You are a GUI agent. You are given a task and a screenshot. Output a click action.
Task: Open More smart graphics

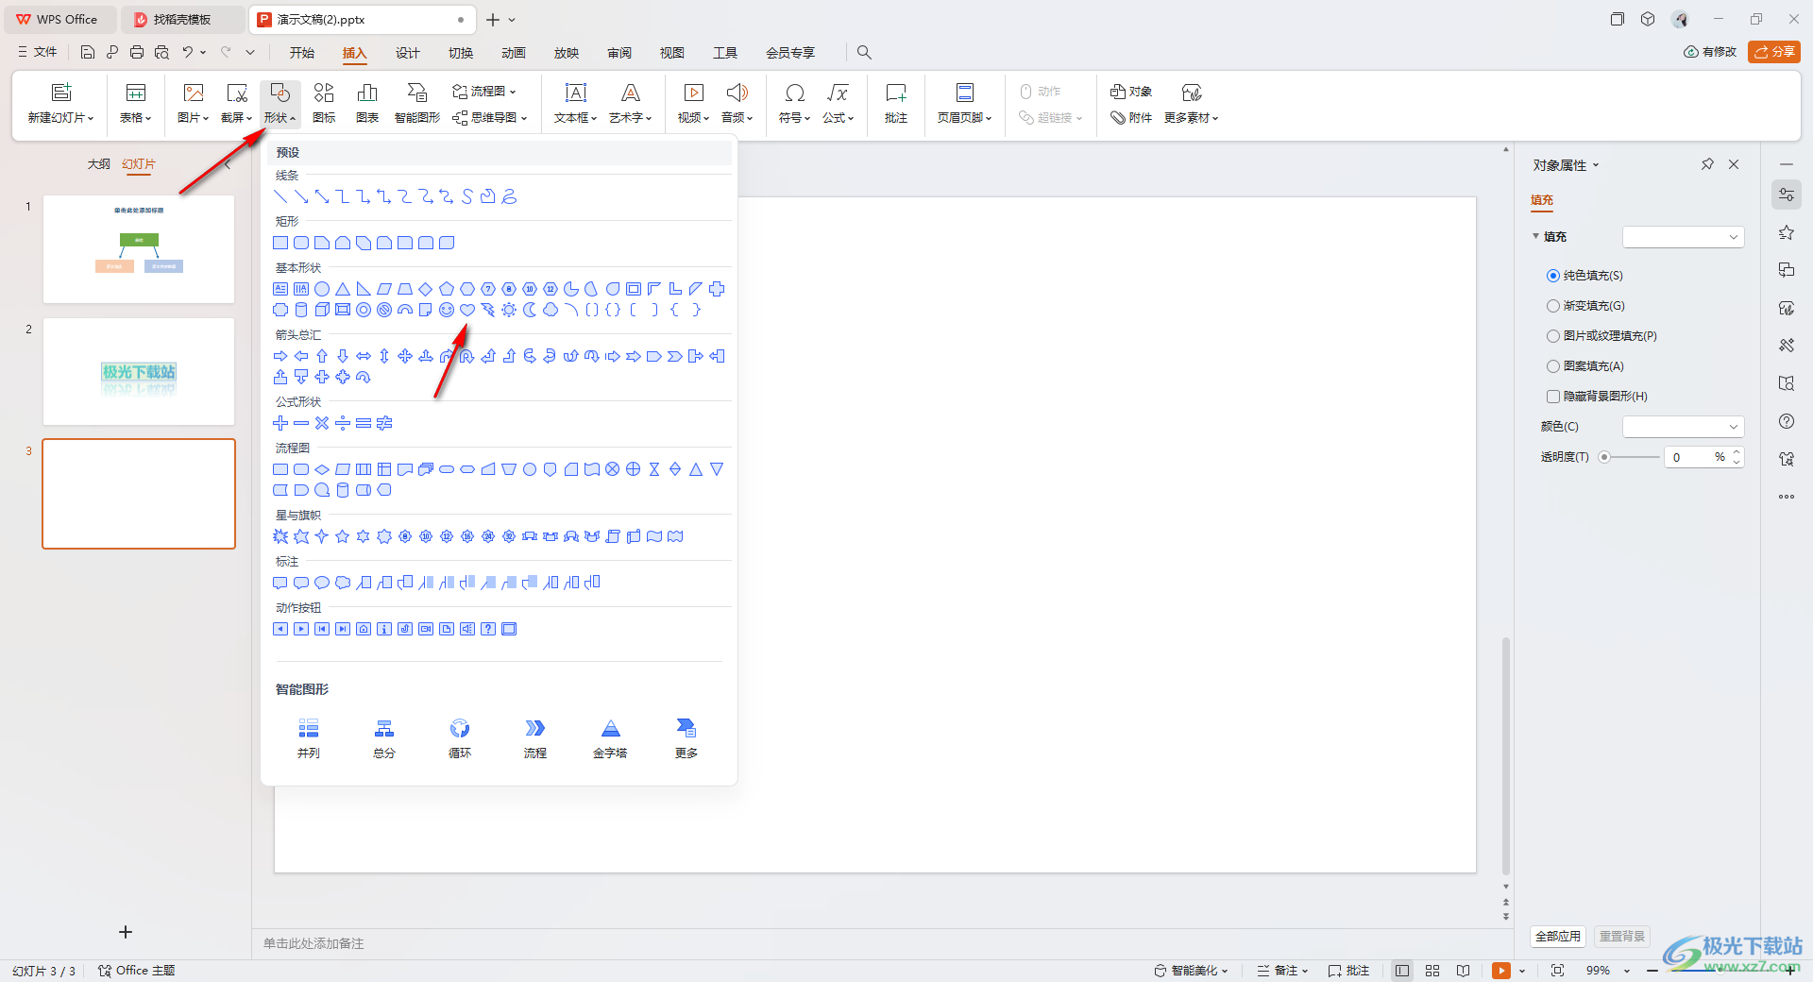[x=686, y=738]
